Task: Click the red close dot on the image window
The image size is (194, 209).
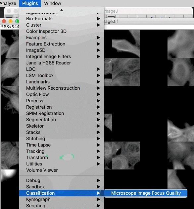Action: 4,21
